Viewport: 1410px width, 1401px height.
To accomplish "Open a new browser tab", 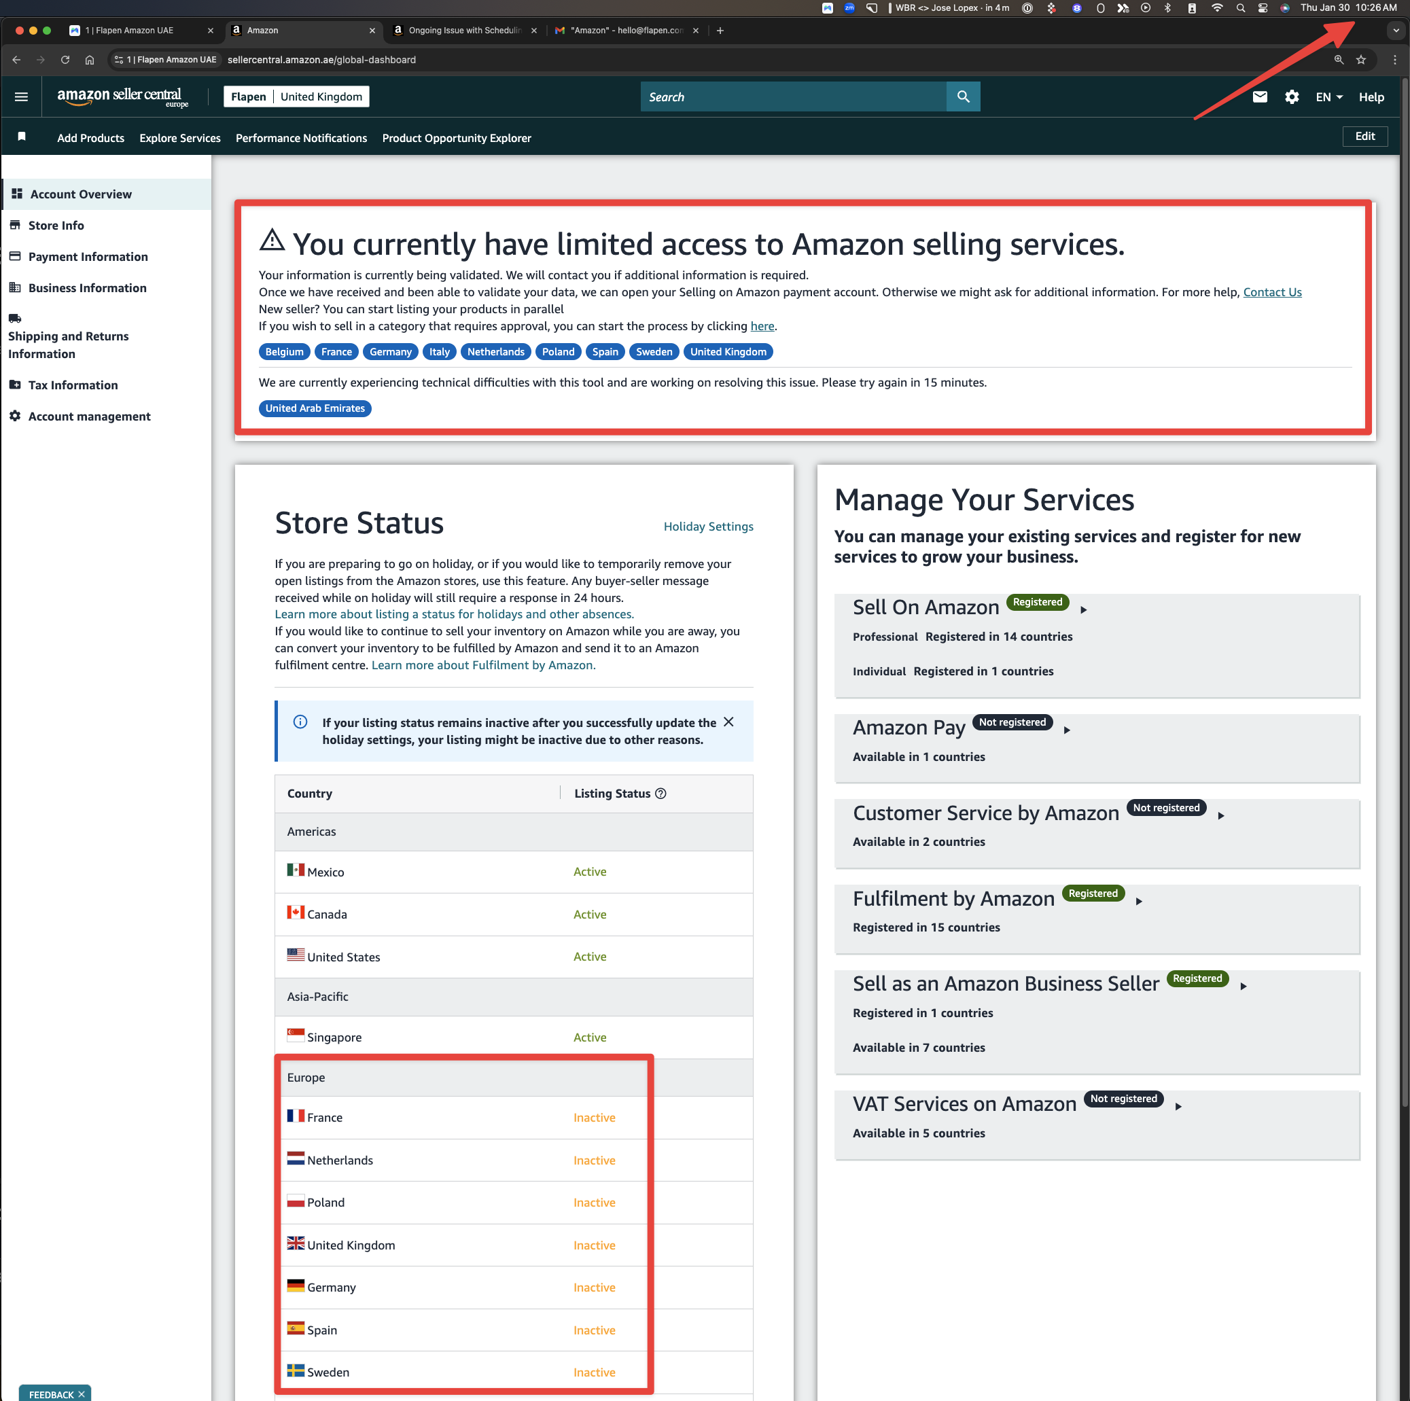I will click(720, 31).
